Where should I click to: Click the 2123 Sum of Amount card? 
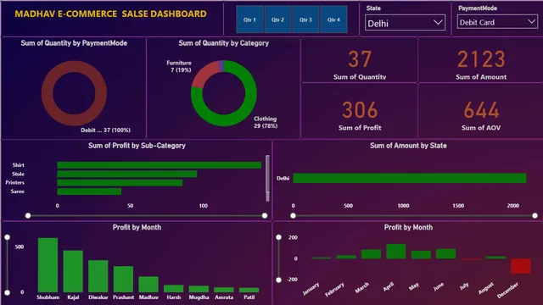tap(481, 60)
